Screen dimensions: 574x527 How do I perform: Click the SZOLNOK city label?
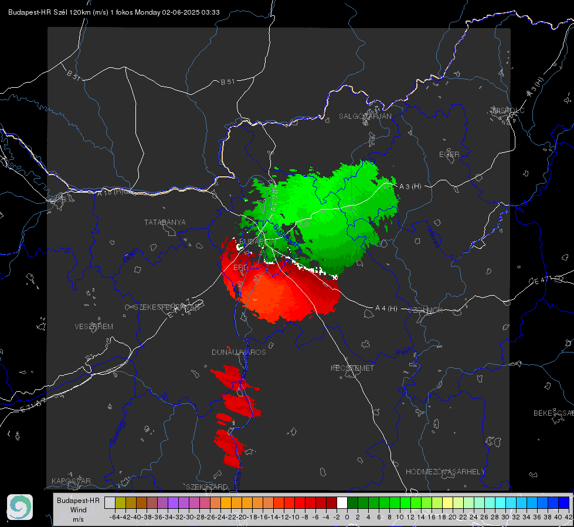pos(426,310)
